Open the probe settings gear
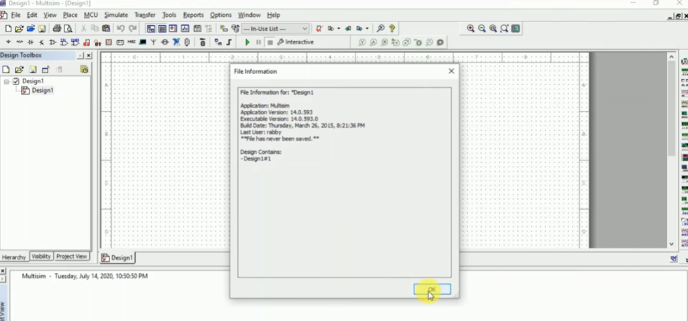 [440, 42]
